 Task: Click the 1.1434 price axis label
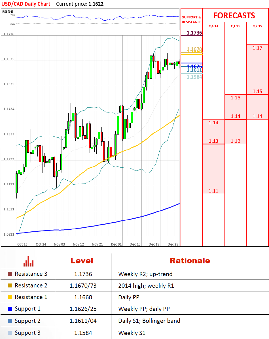pyautogui.click(x=9, y=109)
